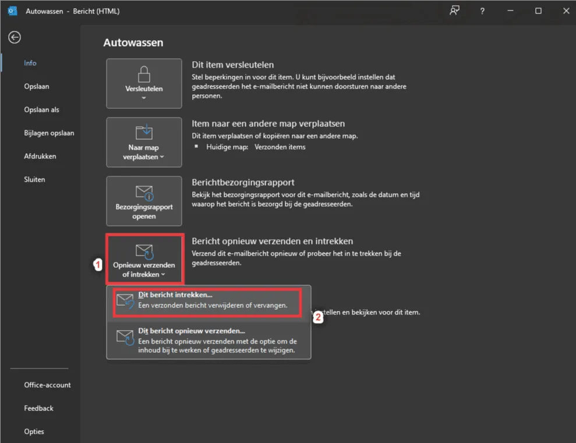
Task: Click the Opnieuw verzenden of intrekken envelope icon
Action: click(144, 251)
